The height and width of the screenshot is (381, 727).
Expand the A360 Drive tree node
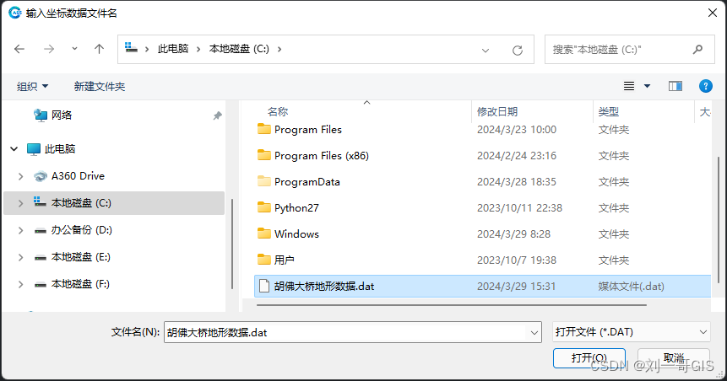coord(20,176)
